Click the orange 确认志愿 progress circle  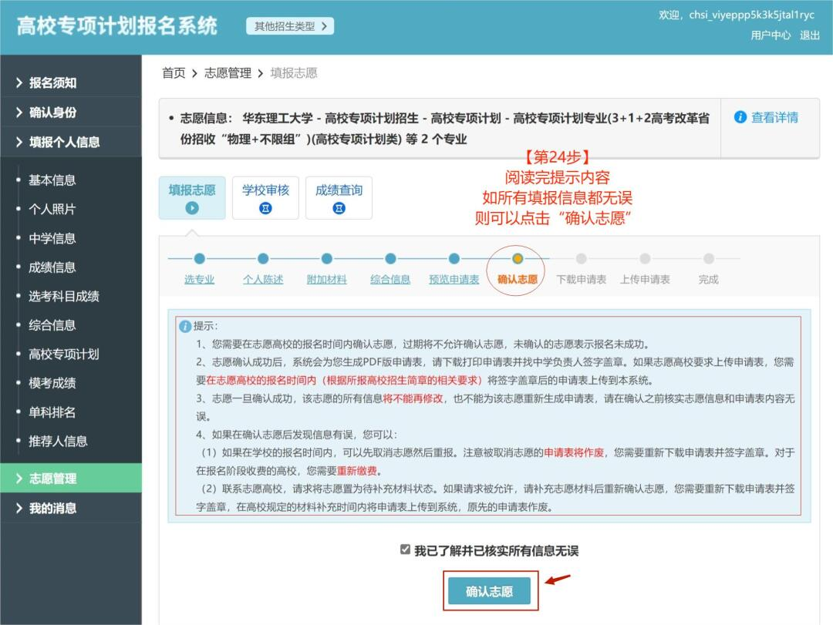coord(517,259)
